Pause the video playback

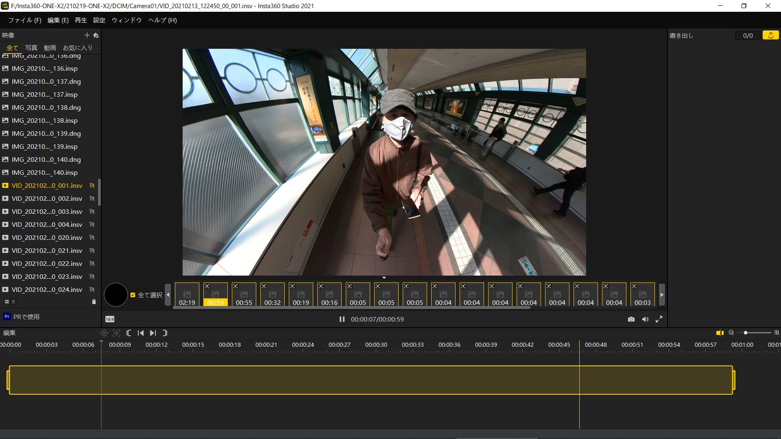tap(342, 319)
